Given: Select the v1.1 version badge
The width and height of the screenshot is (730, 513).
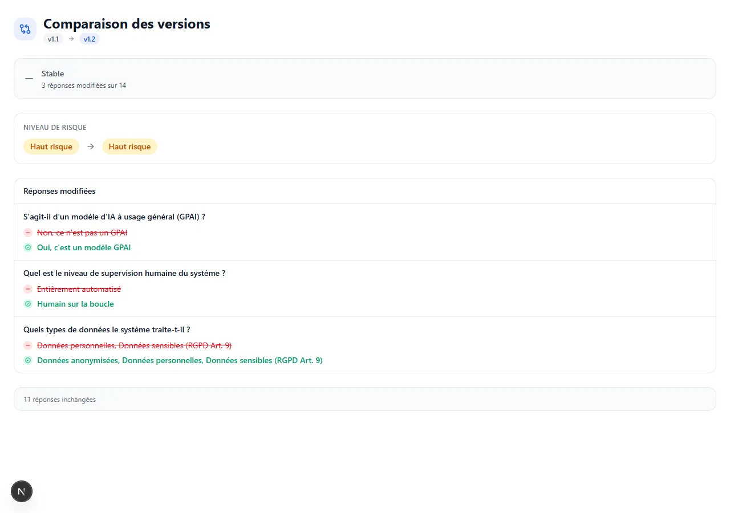Looking at the screenshot, I should point(53,39).
